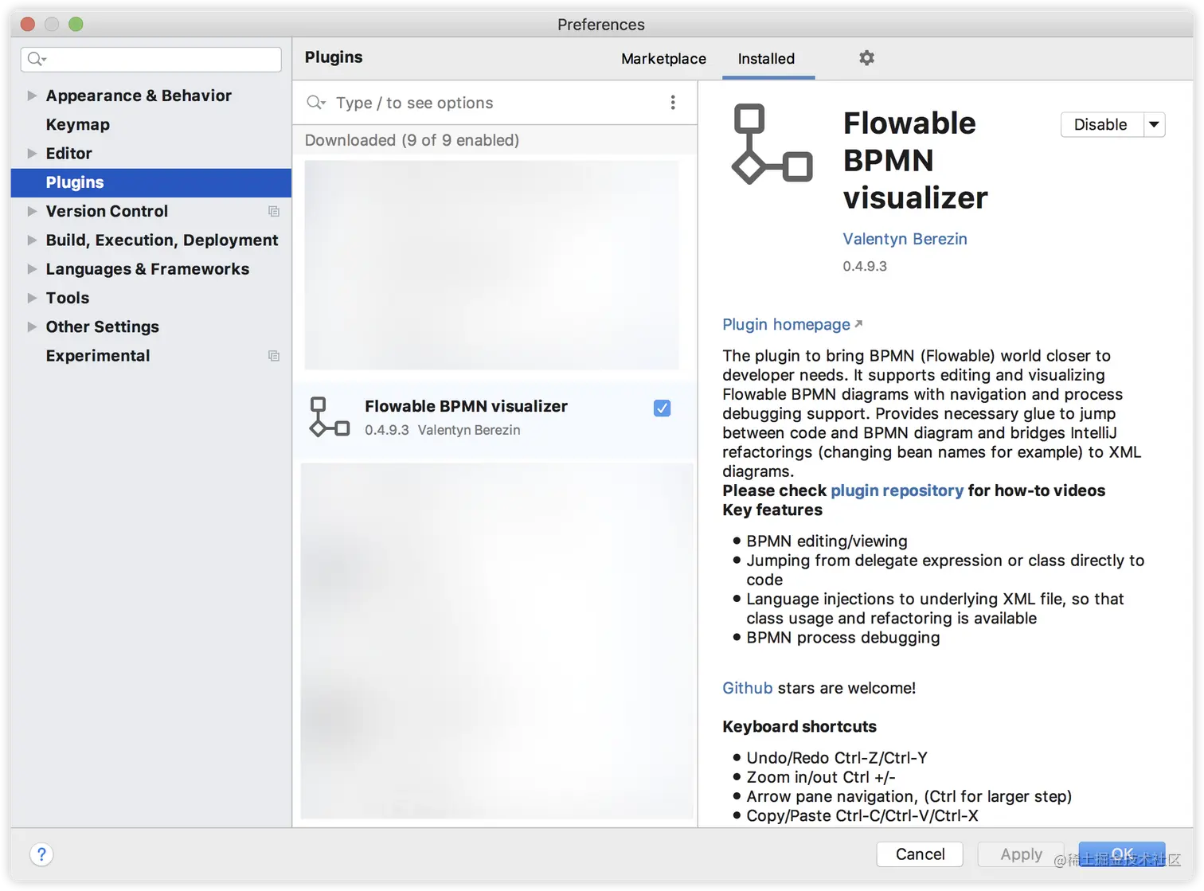Click the search magnifier in the plugin search bar
The height and width of the screenshot is (891, 1204).
(x=316, y=102)
